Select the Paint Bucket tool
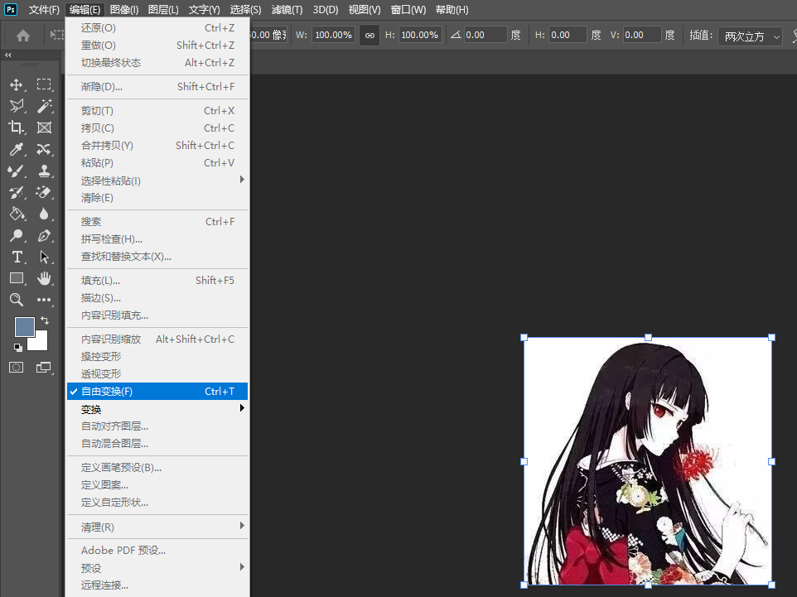The width and height of the screenshot is (797, 597). click(17, 214)
